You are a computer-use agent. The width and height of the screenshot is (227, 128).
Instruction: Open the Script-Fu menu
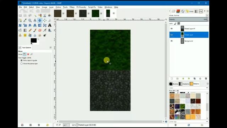(x=92, y=7)
